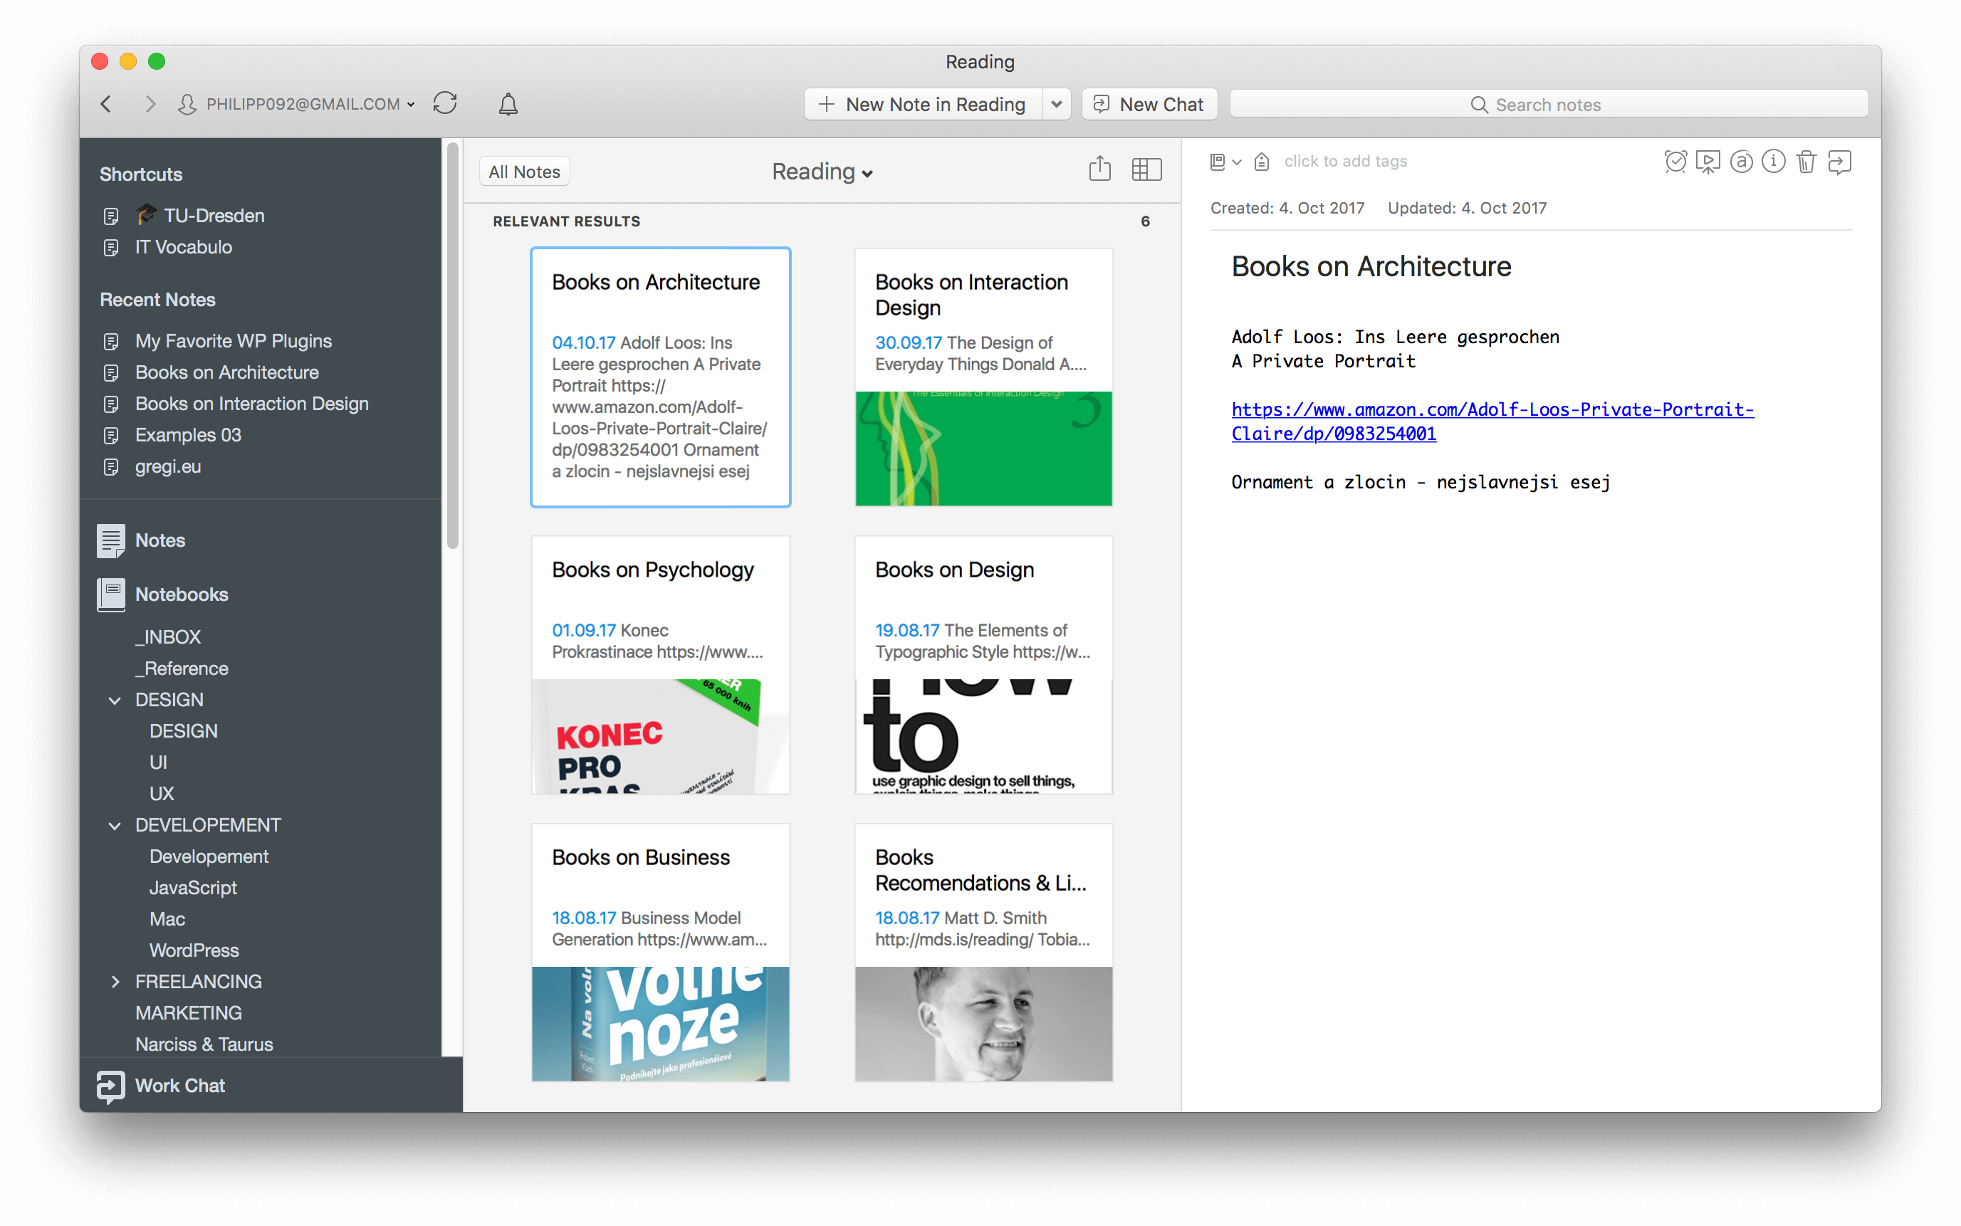Switch note list view layout icon
1961x1226 pixels.
1146,169
